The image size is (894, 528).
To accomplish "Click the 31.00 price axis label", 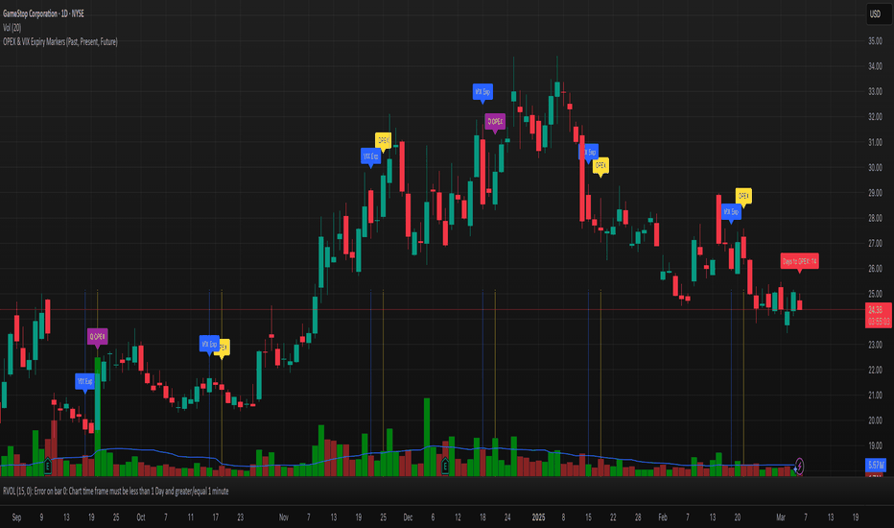I will pyautogui.click(x=875, y=142).
